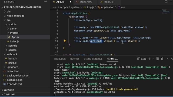Close the terminal panel
This screenshot has width=173, height=97.
coord(172,59)
